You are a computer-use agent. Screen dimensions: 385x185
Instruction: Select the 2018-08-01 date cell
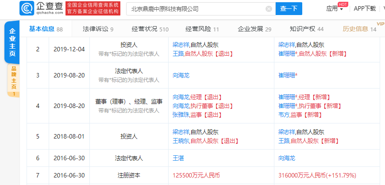click(x=69, y=136)
